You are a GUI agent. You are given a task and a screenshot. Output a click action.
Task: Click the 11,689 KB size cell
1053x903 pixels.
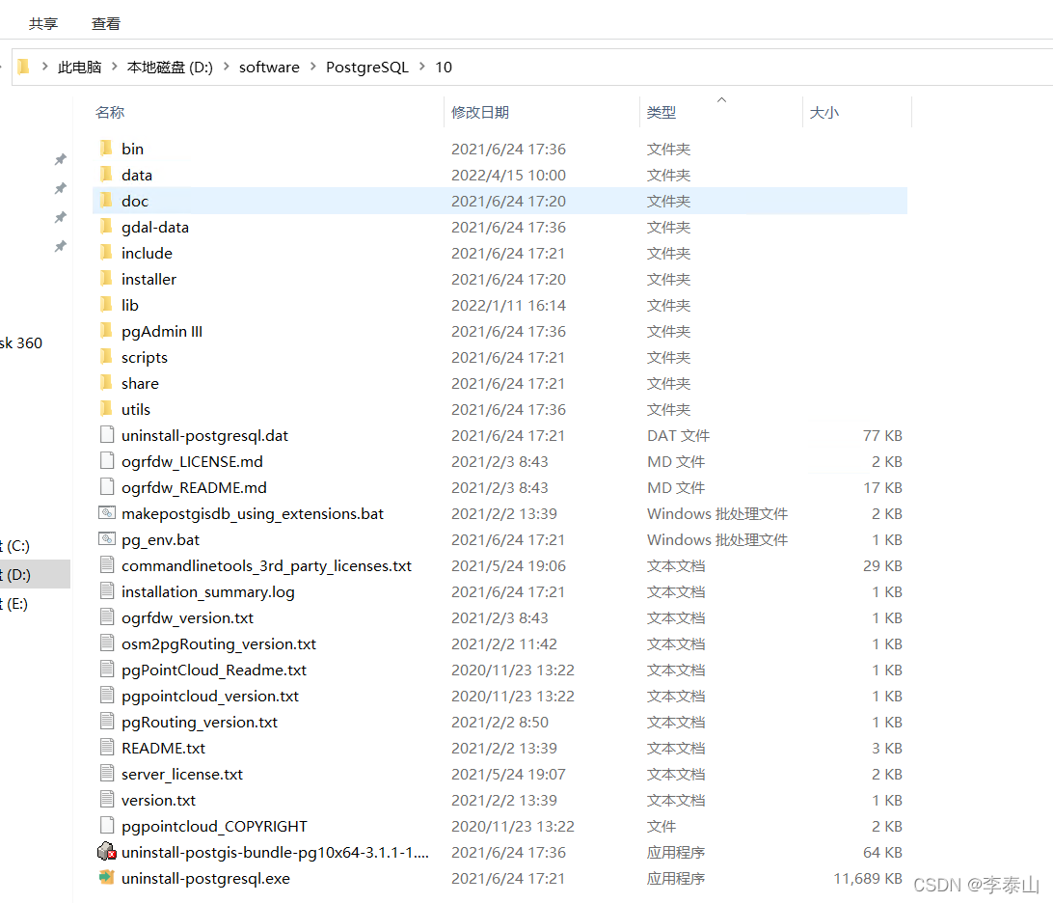pos(868,878)
